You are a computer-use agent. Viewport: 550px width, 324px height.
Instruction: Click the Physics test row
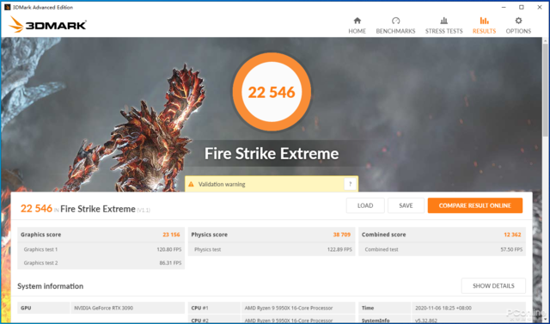pyautogui.click(x=272, y=249)
